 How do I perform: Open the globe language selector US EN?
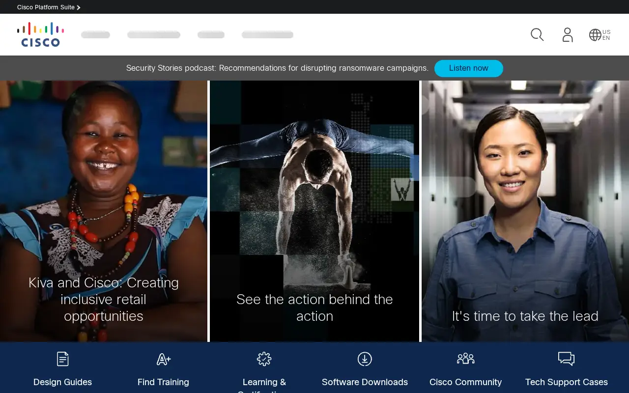600,35
